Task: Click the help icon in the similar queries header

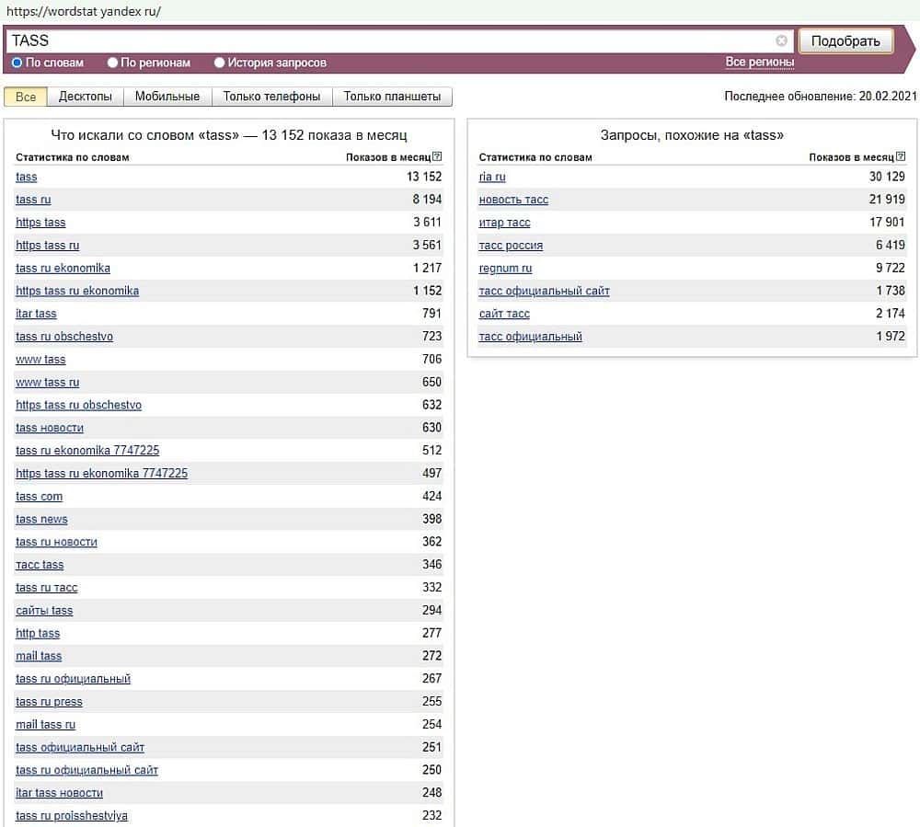Action: coord(900,156)
